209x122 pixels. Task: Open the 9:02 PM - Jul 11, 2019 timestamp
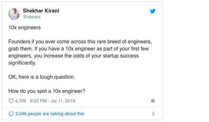(52, 101)
